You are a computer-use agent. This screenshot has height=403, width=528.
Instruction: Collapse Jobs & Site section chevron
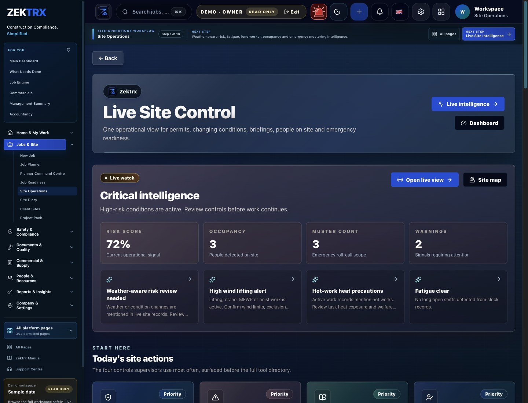pos(72,144)
